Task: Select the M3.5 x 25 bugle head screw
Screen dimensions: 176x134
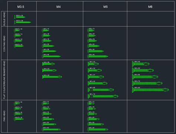Action: [x=20, y=17]
